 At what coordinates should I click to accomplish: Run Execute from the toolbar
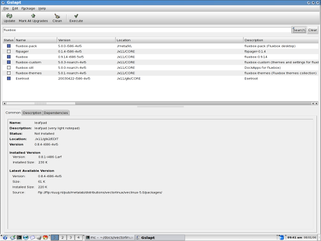pyautogui.click(x=76, y=18)
